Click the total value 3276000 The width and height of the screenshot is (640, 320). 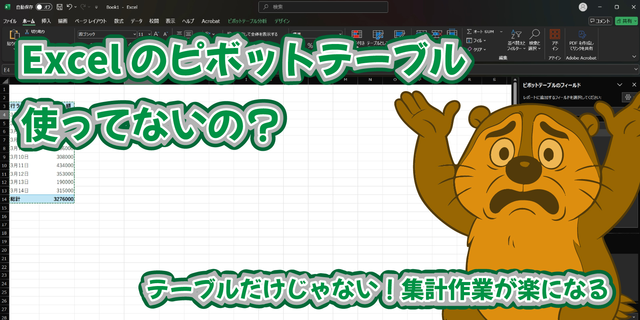[57, 199]
